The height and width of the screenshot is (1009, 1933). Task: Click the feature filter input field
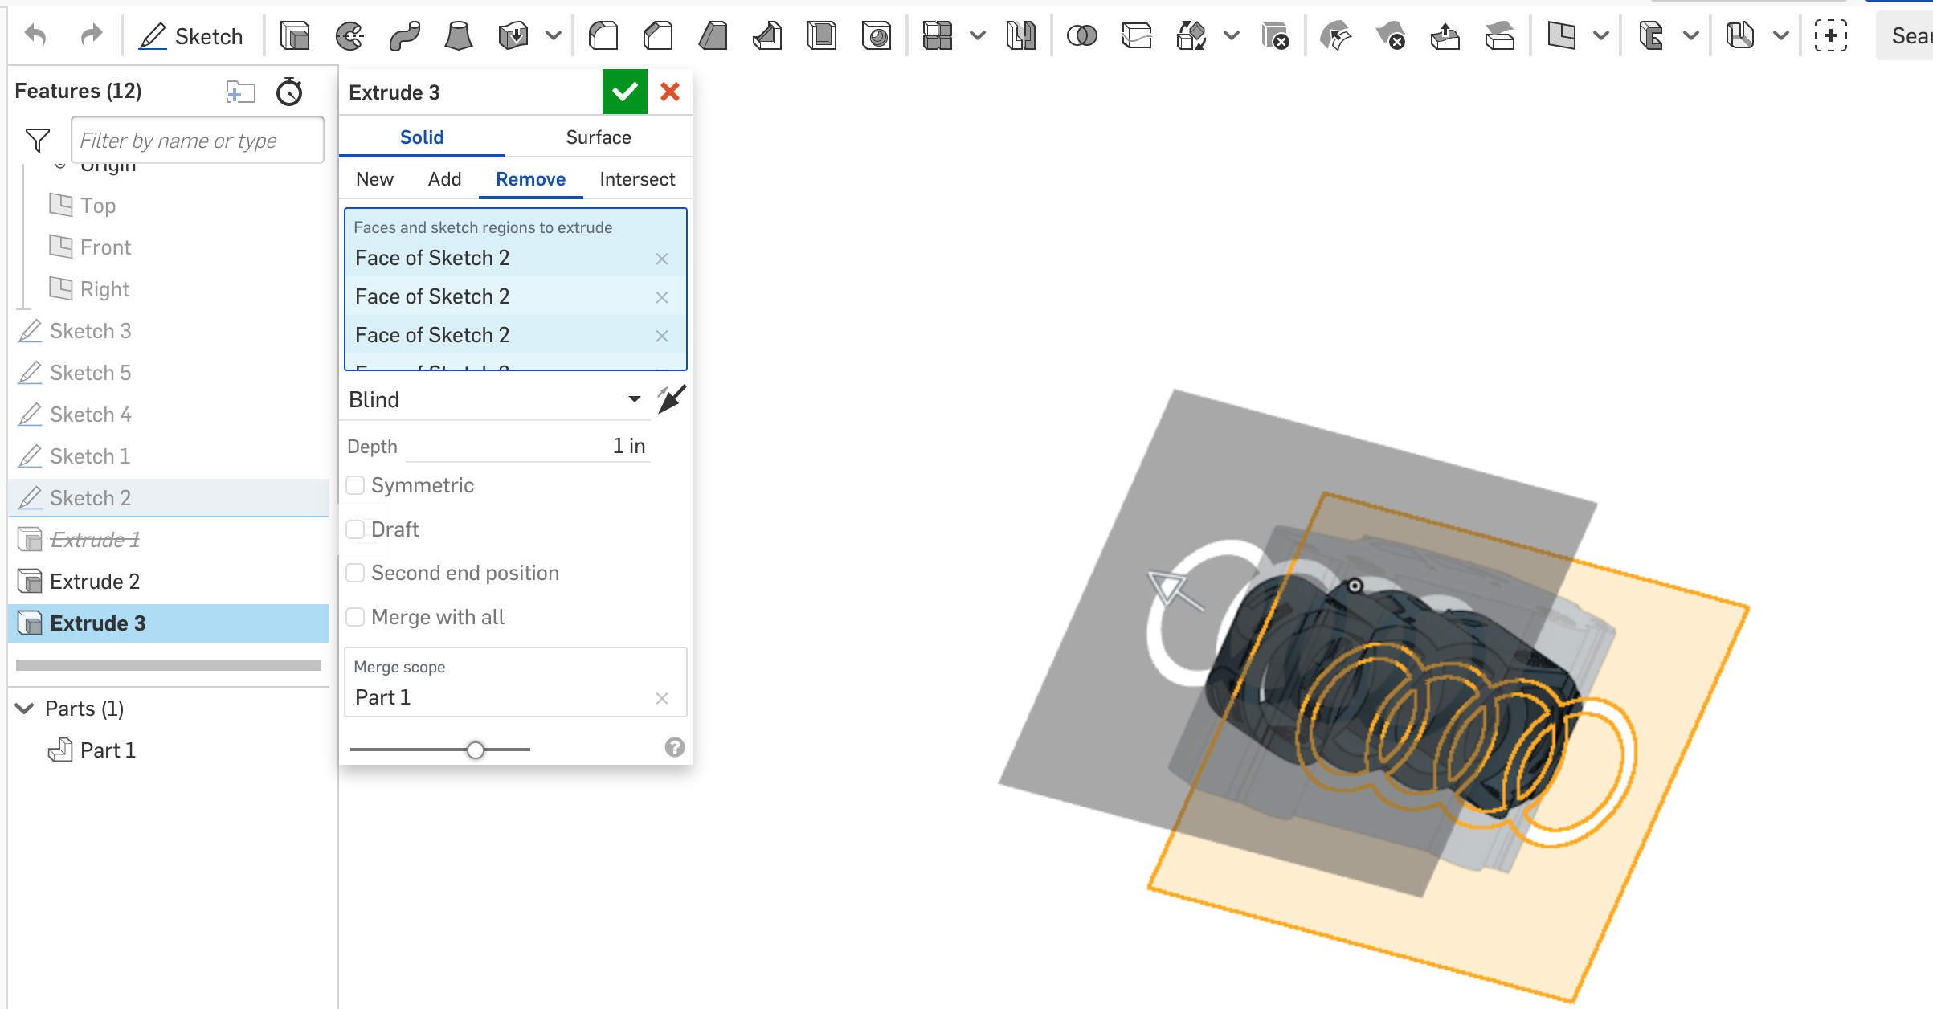pyautogui.click(x=197, y=140)
